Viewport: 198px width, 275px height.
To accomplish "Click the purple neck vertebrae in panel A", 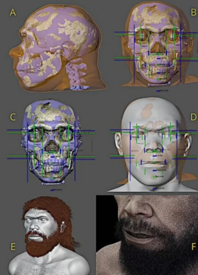I will click(x=76, y=74).
